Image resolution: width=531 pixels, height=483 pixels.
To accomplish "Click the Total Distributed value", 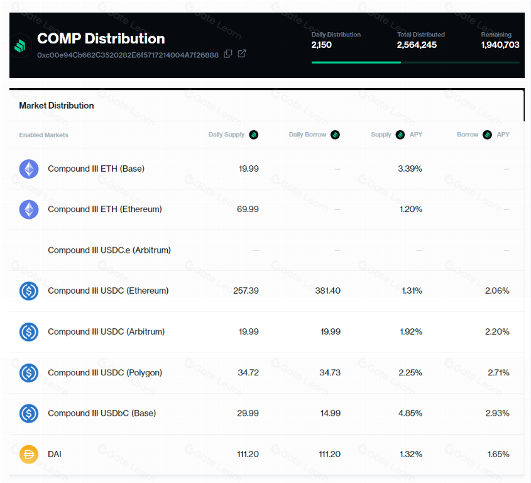I will tap(417, 45).
